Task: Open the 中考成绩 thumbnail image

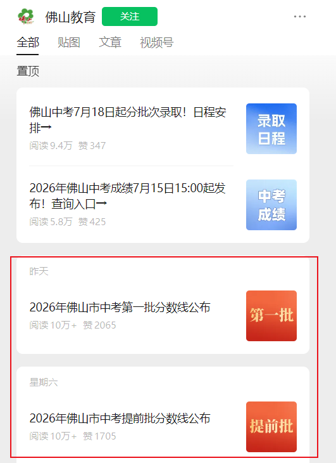Action: tap(271, 205)
